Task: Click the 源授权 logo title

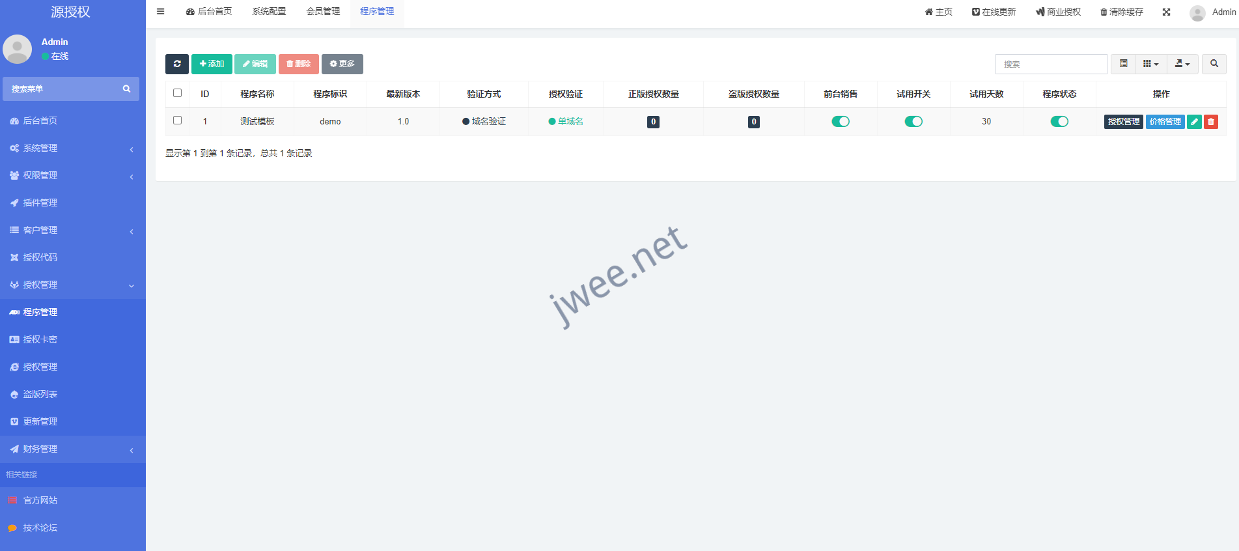Action: (71, 12)
